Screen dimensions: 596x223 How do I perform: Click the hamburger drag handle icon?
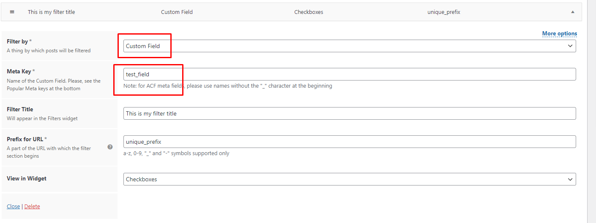tap(12, 12)
